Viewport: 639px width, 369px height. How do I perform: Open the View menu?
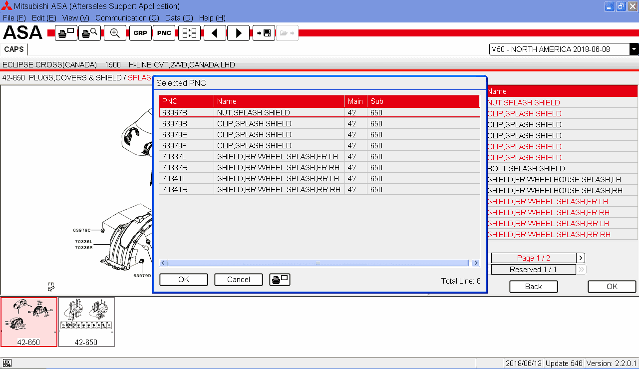(x=76, y=18)
